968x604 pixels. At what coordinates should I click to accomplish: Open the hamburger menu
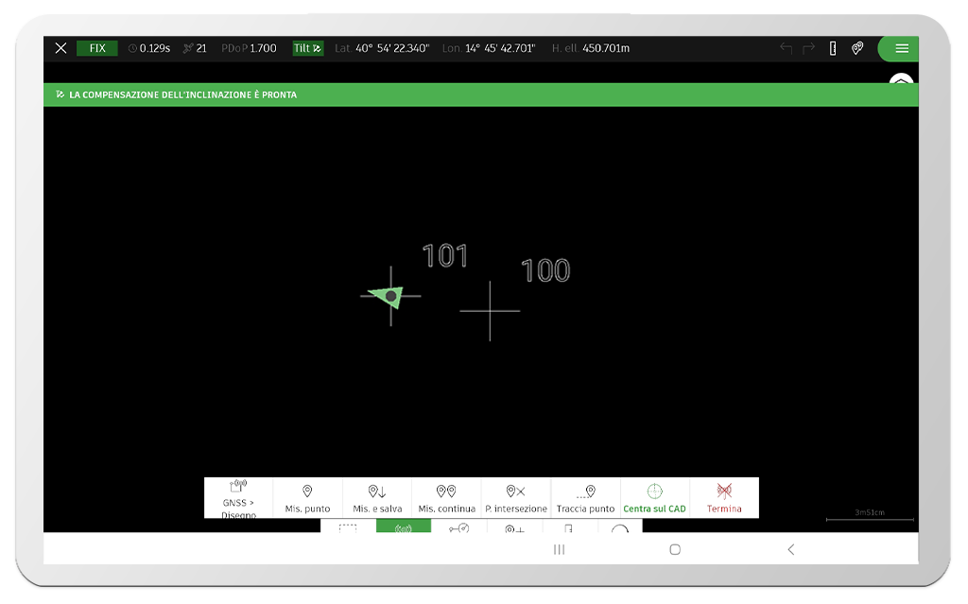tap(899, 47)
